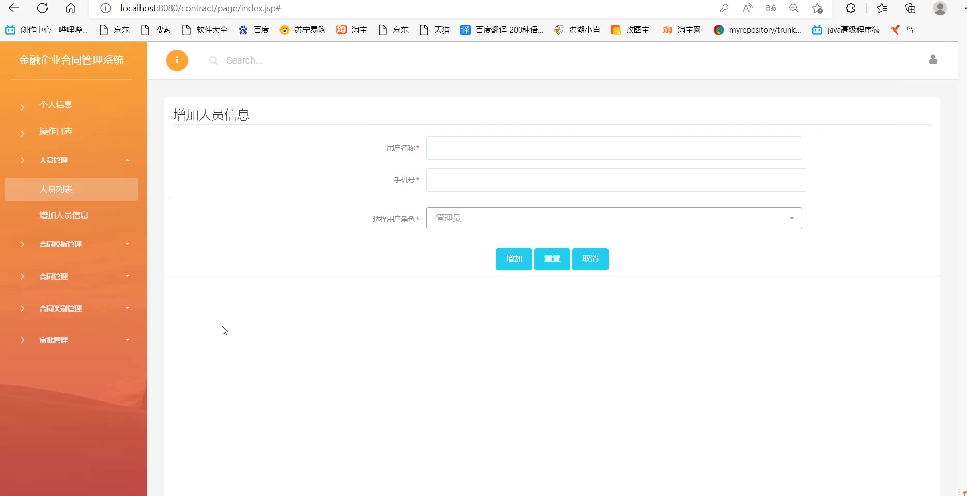Open 搜索 bookmark

(x=156, y=30)
